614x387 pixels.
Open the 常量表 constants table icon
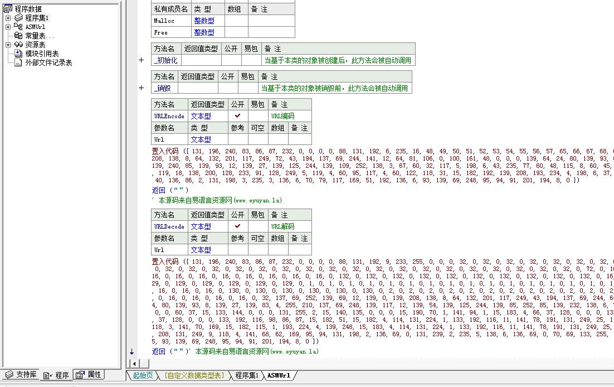tap(18, 36)
